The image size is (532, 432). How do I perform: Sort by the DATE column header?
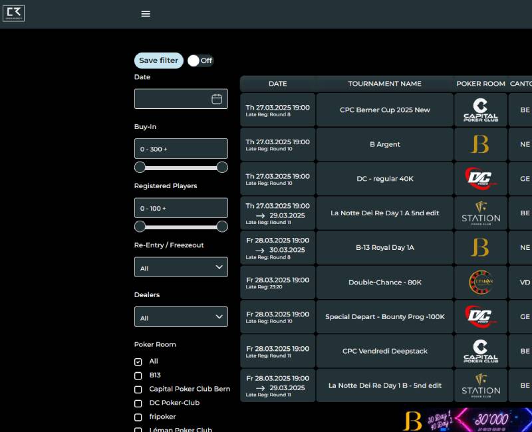click(277, 84)
